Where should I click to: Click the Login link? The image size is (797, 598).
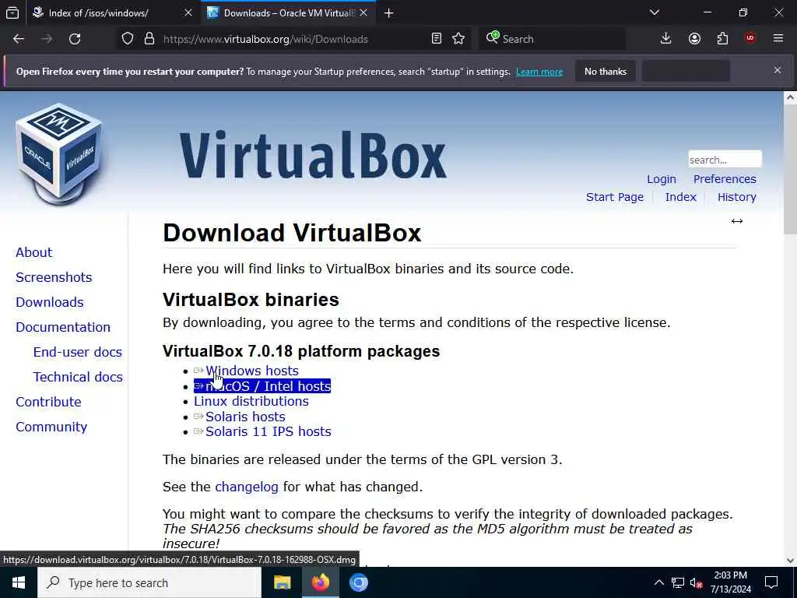[x=662, y=179]
